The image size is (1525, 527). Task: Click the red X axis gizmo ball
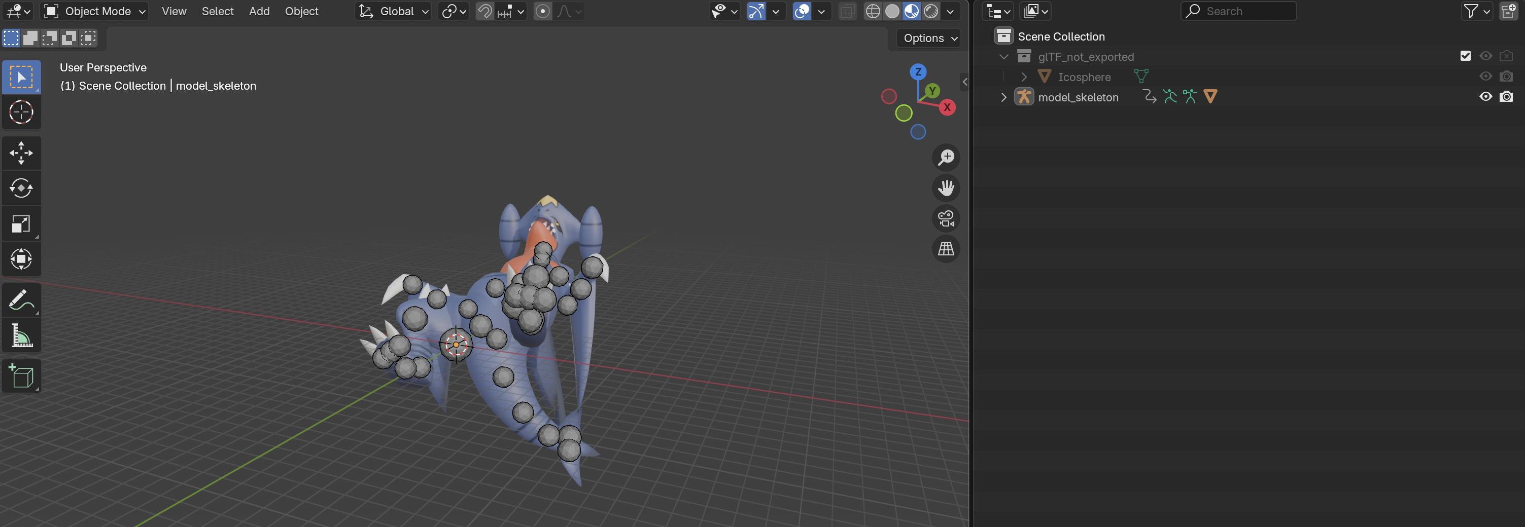pos(947,107)
